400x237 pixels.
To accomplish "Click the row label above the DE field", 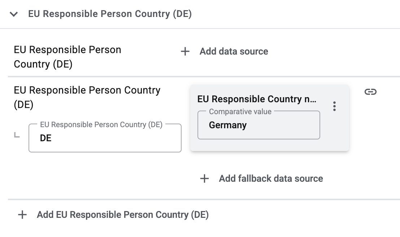I will [x=87, y=97].
